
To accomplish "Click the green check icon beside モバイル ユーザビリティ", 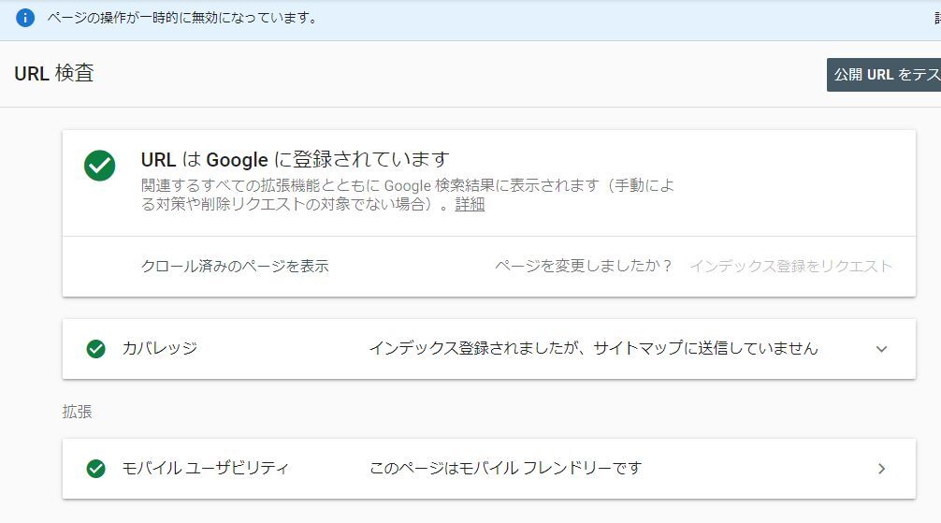I will [x=95, y=469].
